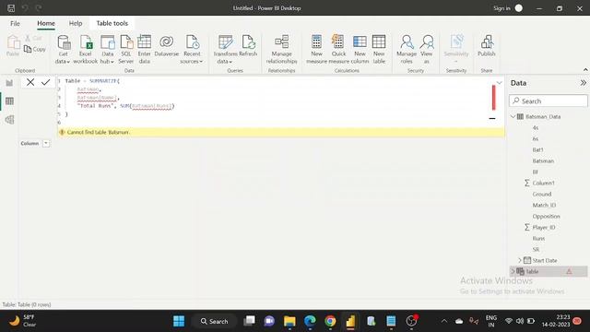Click the taskbar Search box
This screenshot has width=590, height=332.
click(214, 321)
